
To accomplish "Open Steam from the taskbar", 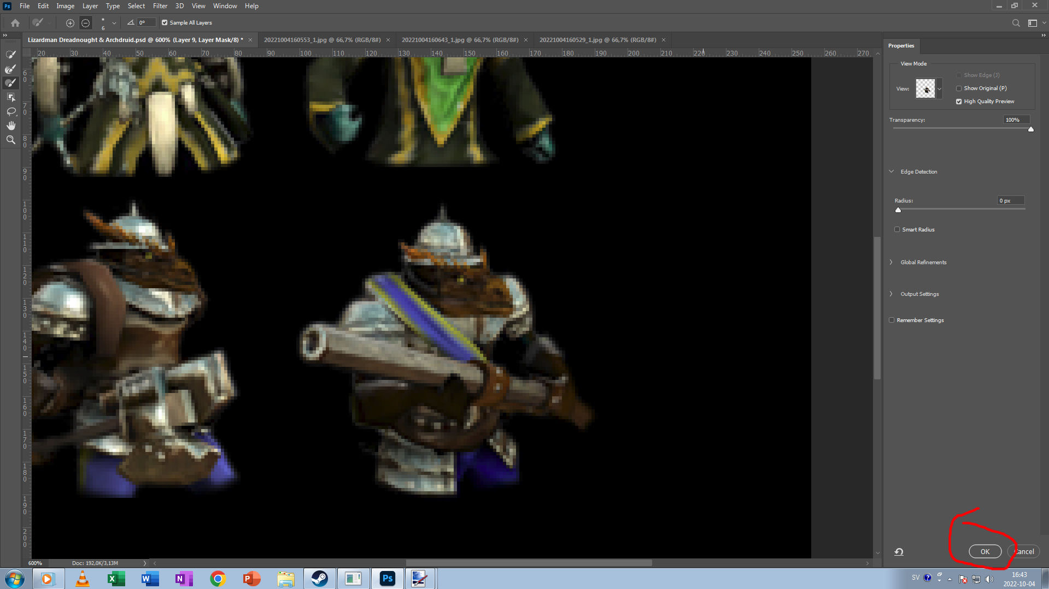I will [x=319, y=579].
